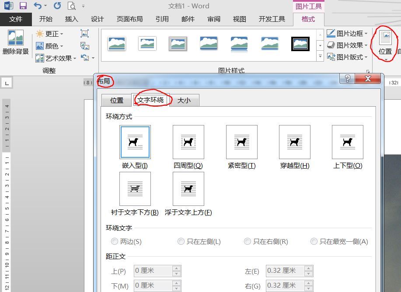
Task: Select Behind Text (衬于文字下方) wrap style
Action: [135, 189]
